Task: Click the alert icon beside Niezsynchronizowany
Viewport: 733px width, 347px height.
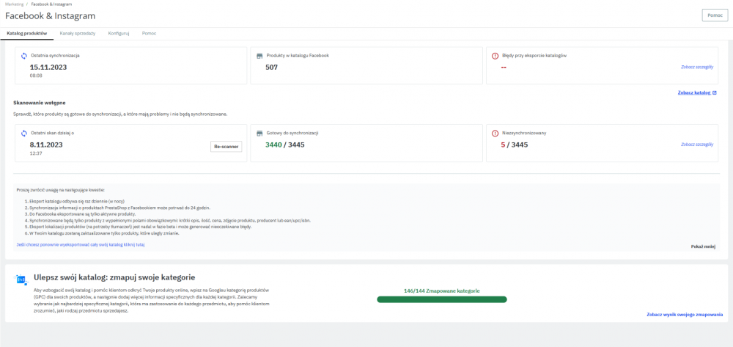Action: 496,134
